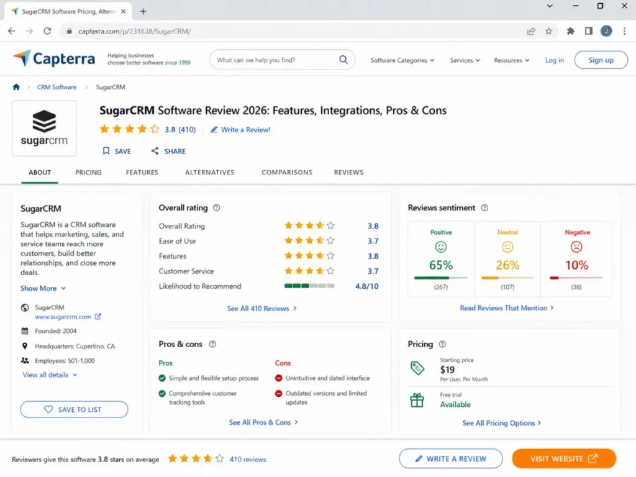Viewport: 636px width, 477px height.
Task: Click the SAVE TO LIST button
Action: coord(75,410)
